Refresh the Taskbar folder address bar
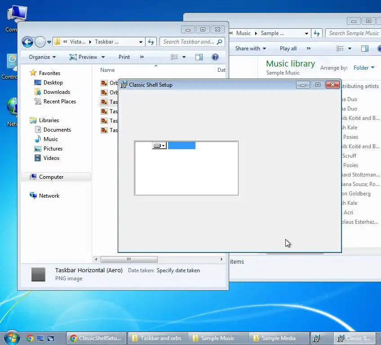Viewport: 381px width, 345px height. click(151, 42)
